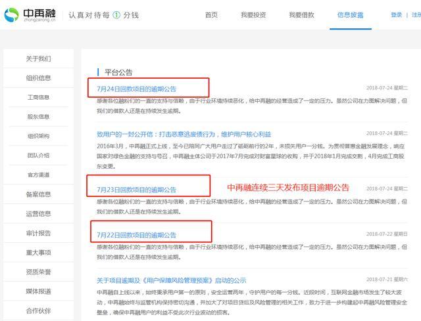
Task: Click the 2018-07-22 星期日 date text
Action: [387, 234]
